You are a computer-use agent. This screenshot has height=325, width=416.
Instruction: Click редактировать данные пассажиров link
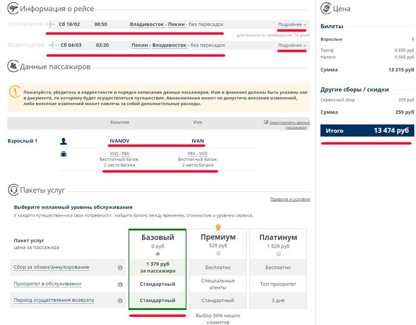coord(289,124)
